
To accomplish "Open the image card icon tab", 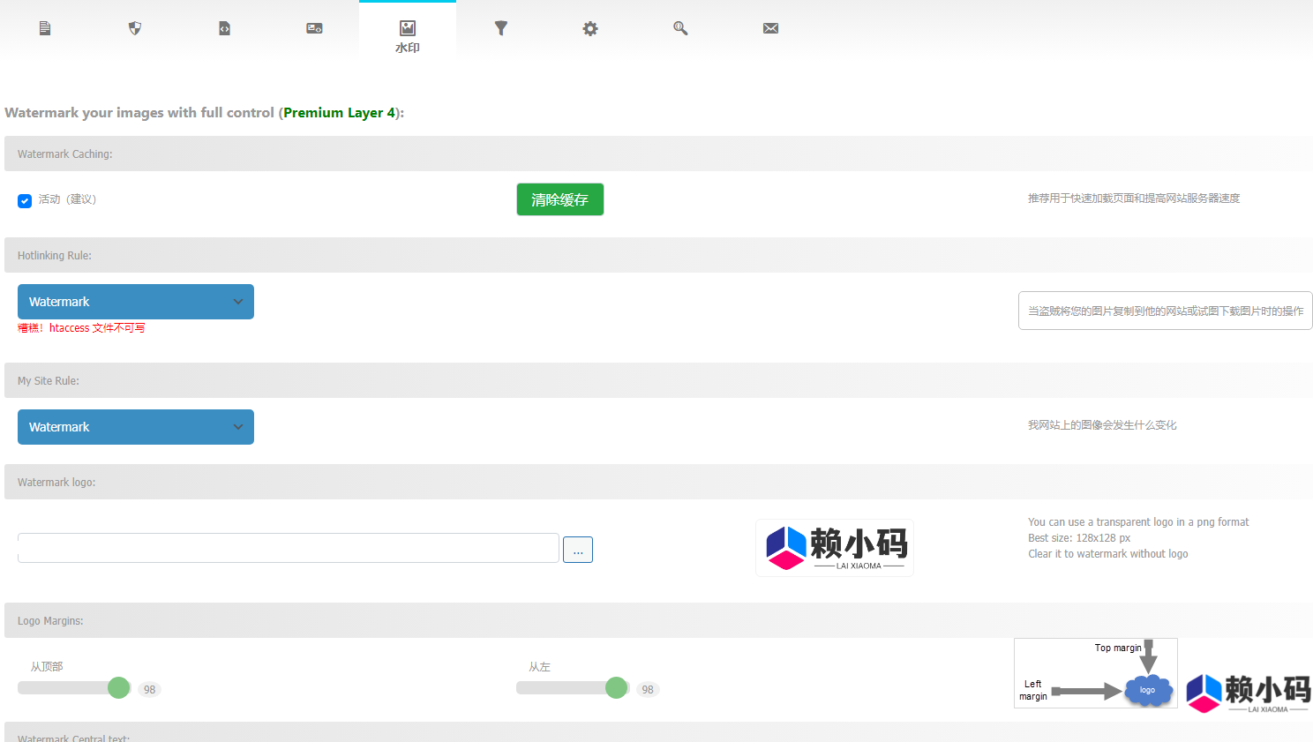I will (314, 28).
